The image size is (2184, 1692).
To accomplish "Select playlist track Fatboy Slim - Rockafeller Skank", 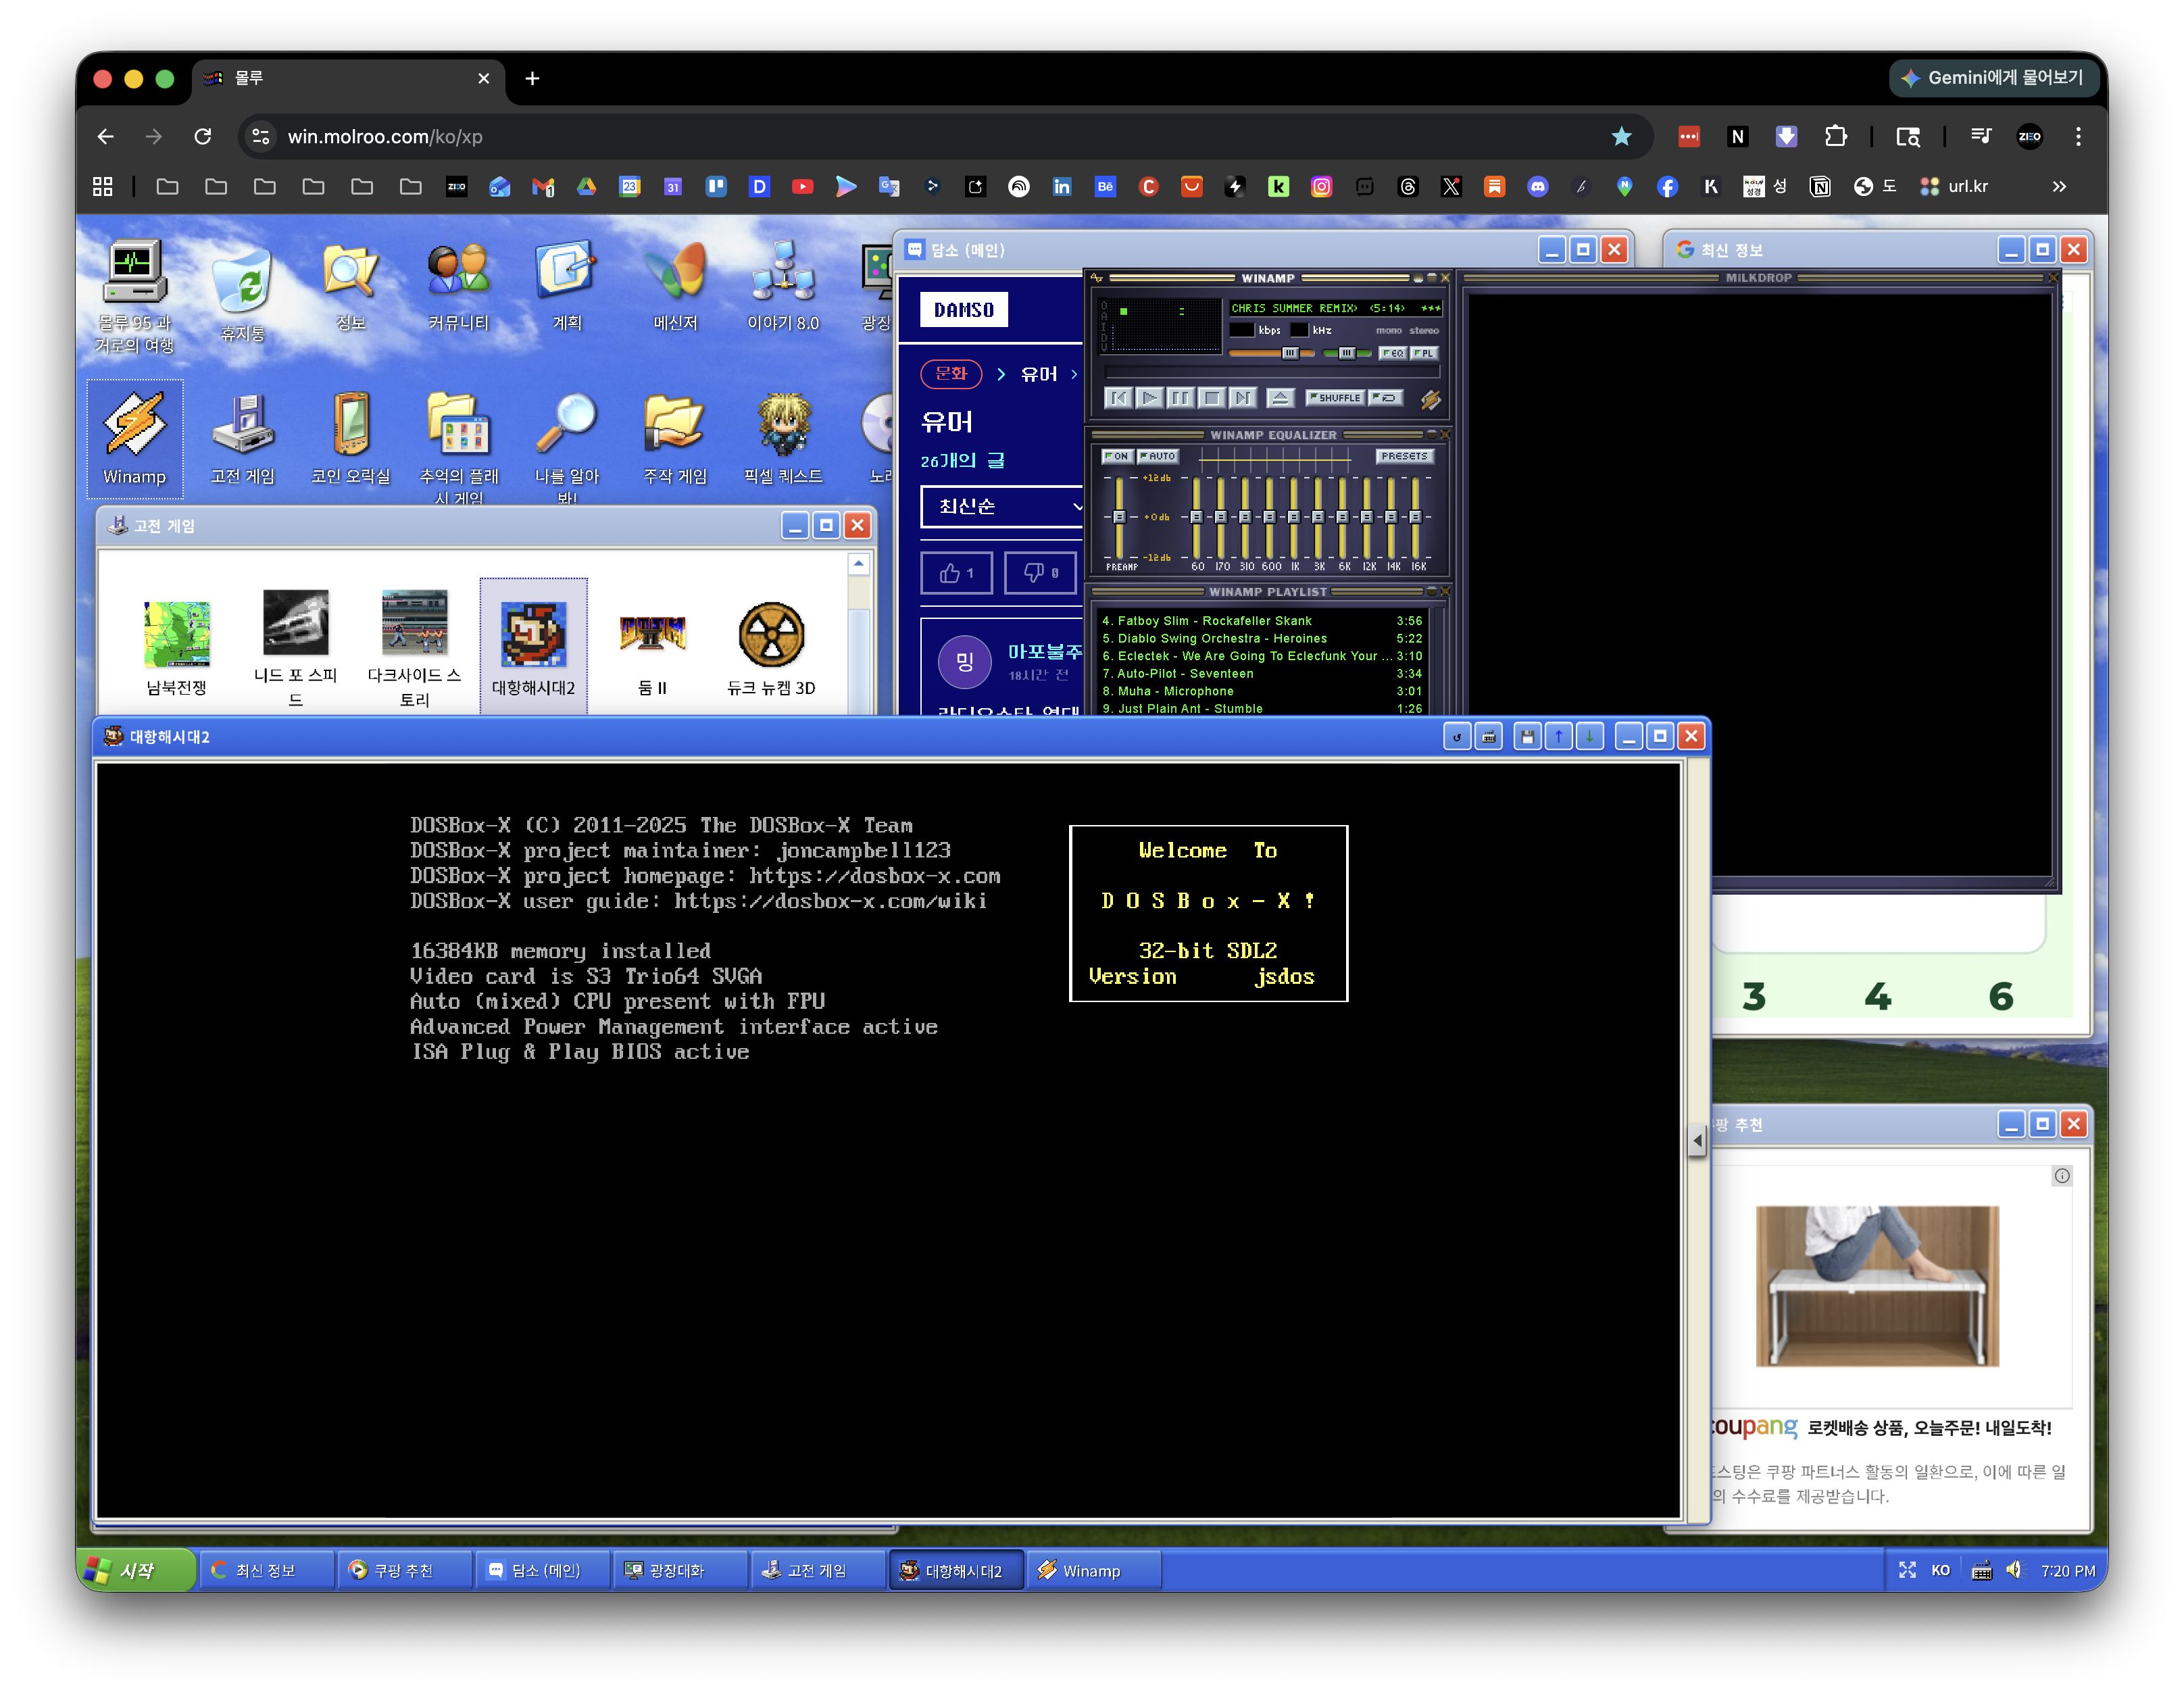I will point(1261,621).
